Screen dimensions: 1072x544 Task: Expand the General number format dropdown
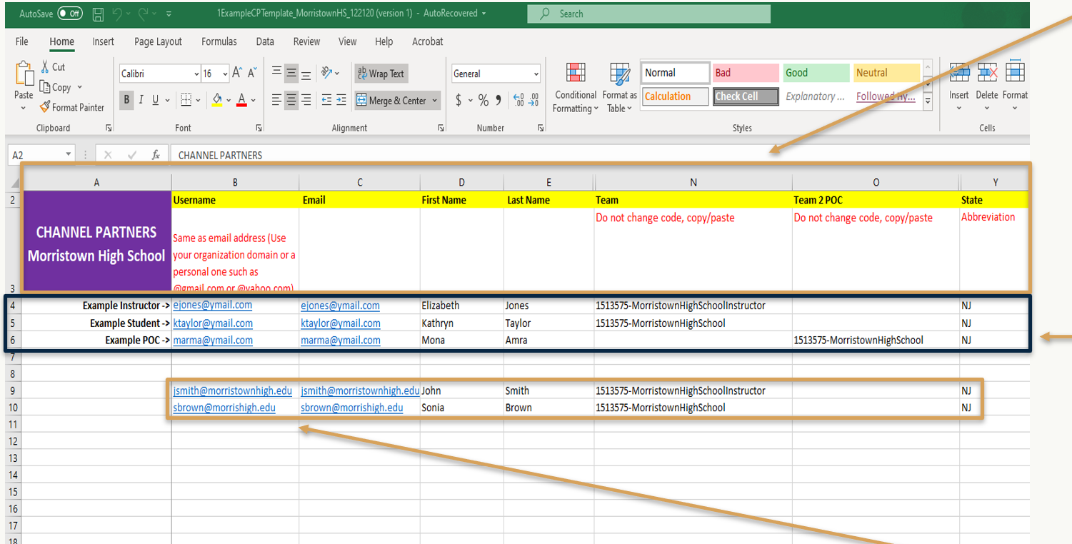(x=536, y=74)
